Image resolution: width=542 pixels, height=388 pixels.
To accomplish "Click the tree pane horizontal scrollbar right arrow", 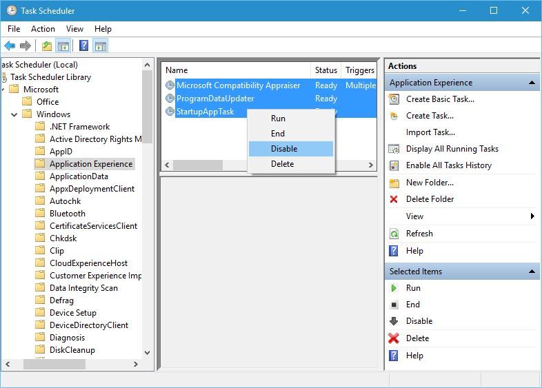I will [135, 364].
